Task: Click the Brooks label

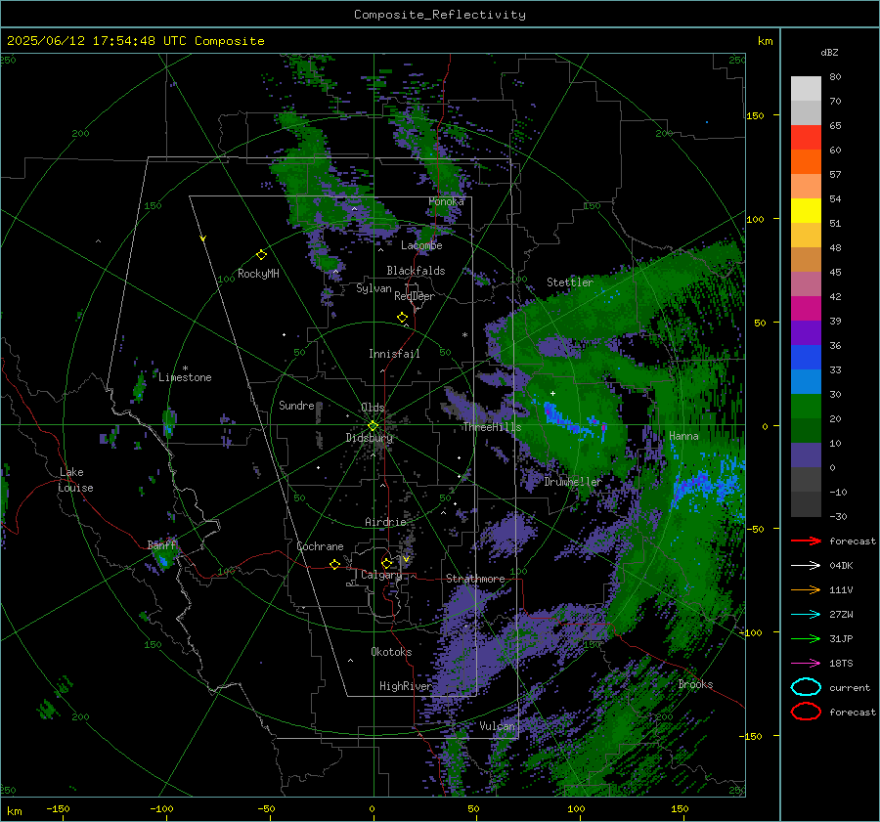Action: coord(695,684)
